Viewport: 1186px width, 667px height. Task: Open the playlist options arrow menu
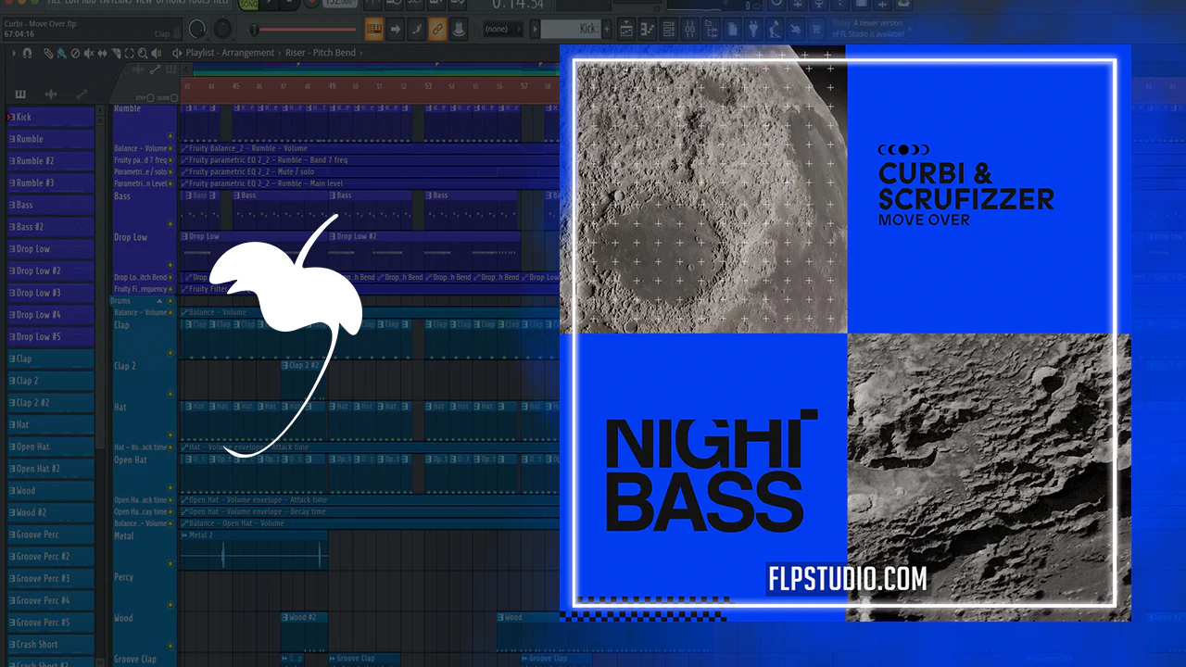coord(14,53)
